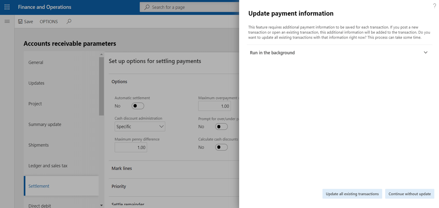Screen dimensions: 439x208
Task: Expand the Mark lines section
Action: click(122, 168)
